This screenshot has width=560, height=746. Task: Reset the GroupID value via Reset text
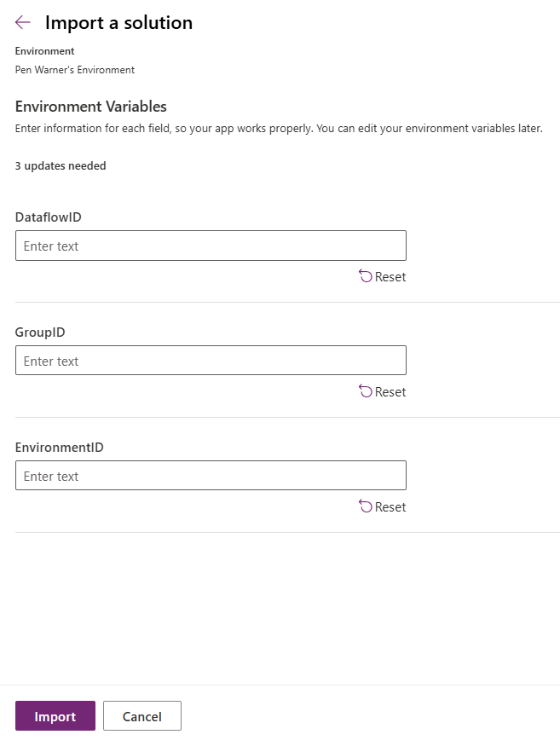(390, 392)
